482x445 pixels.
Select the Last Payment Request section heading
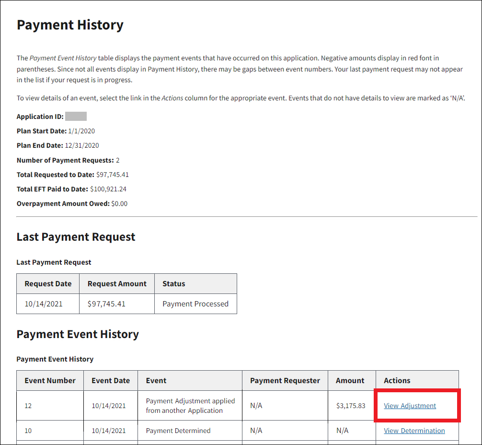coord(76,237)
